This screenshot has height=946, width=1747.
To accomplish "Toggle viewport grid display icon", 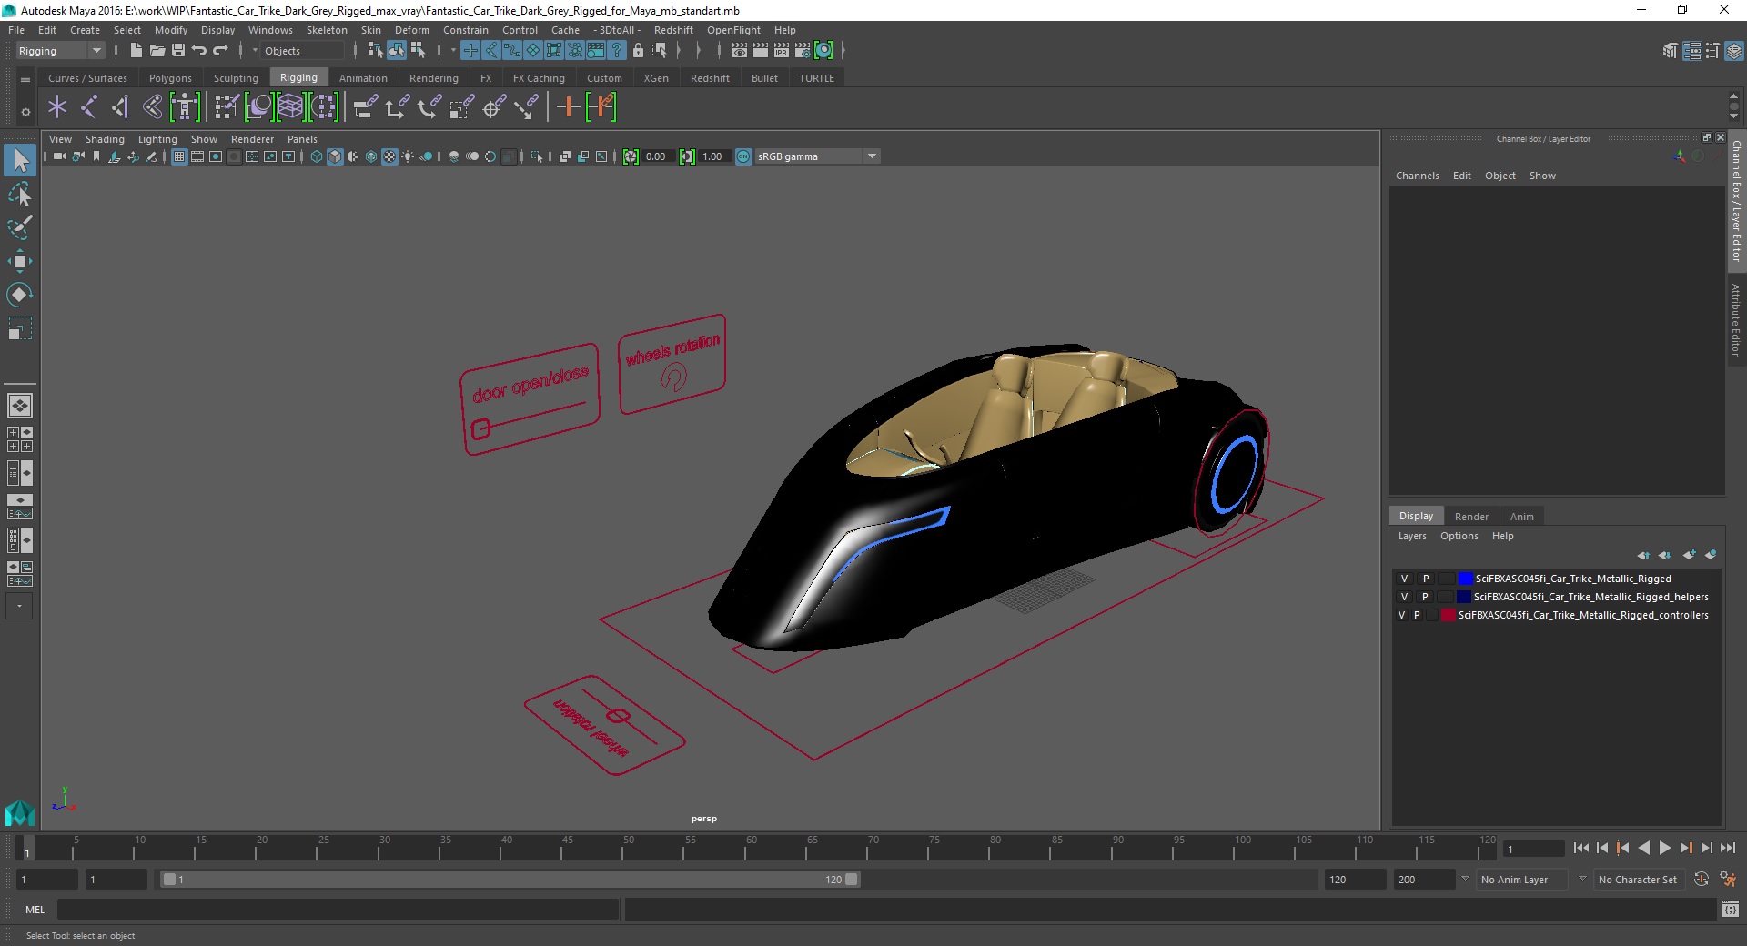I will [x=179, y=156].
